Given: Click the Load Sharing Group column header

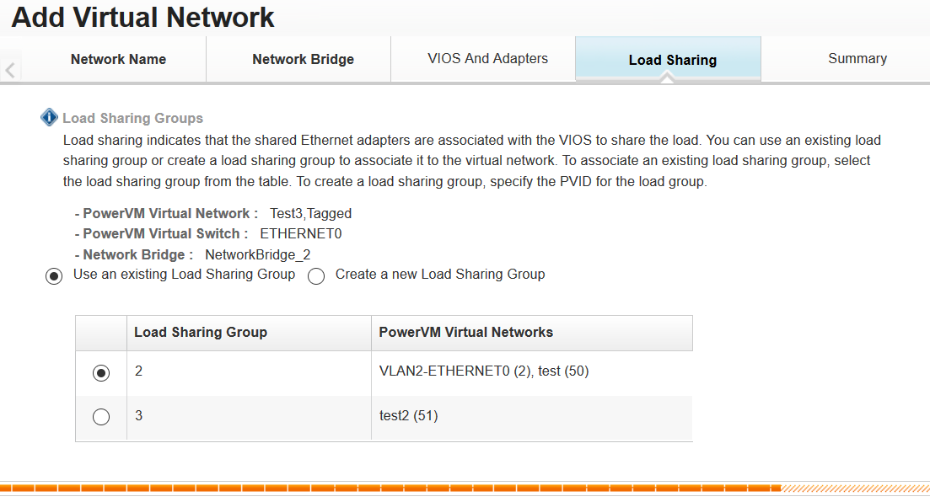Looking at the screenshot, I should tap(249, 333).
